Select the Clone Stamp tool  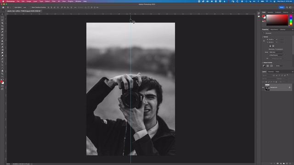(2, 41)
